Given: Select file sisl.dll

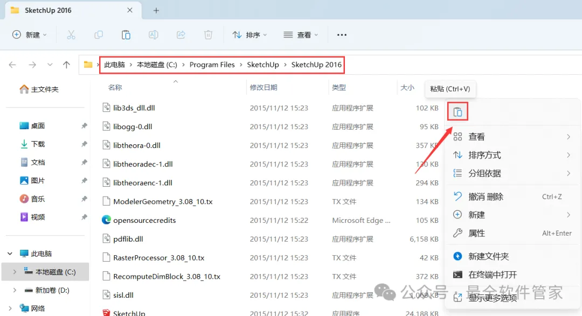Looking at the screenshot, I should 123,295.
